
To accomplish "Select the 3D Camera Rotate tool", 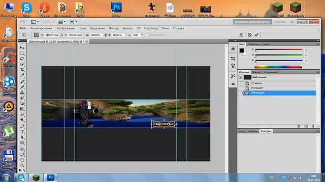I will pos(22,155).
